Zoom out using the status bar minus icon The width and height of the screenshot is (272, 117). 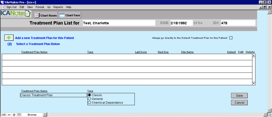9,115
